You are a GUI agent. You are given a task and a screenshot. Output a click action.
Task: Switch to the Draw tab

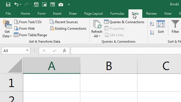point(73,14)
